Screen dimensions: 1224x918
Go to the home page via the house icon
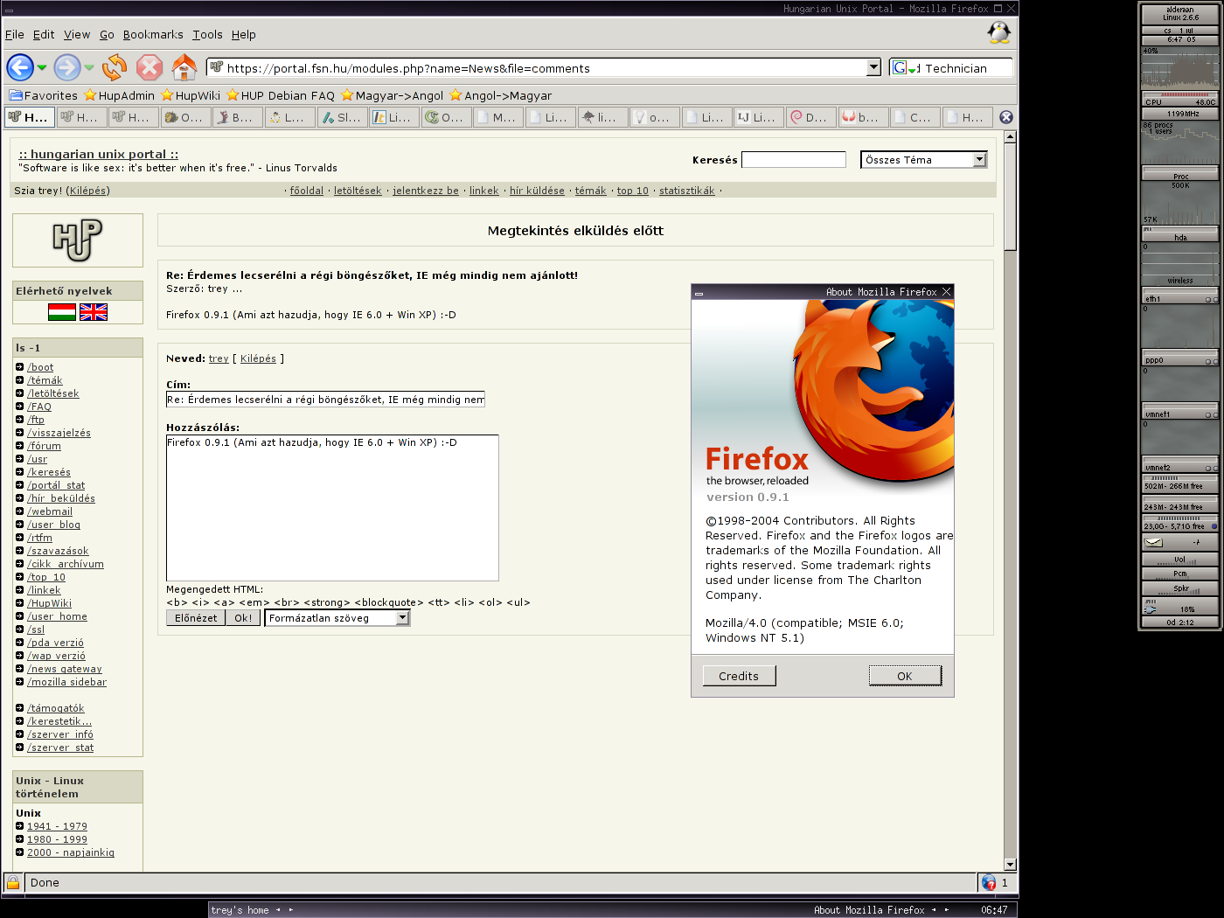(184, 67)
